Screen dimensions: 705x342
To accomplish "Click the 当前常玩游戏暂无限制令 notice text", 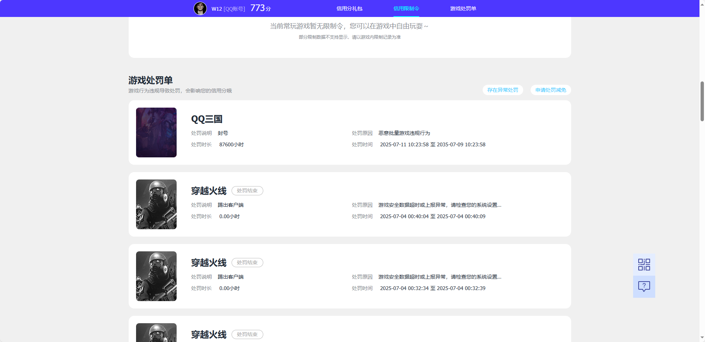I will coord(349,26).
